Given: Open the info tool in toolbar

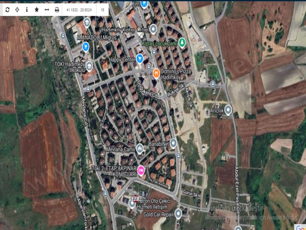Looking at the screenshot, I should (27, 10).
